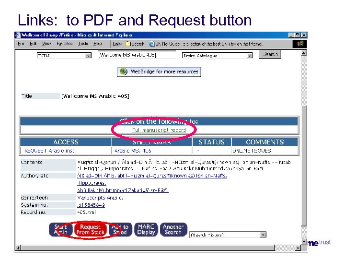Viewport: 345px width, 259px height.
Task: Click the Another Search button
Action: (x=173, y=229)
